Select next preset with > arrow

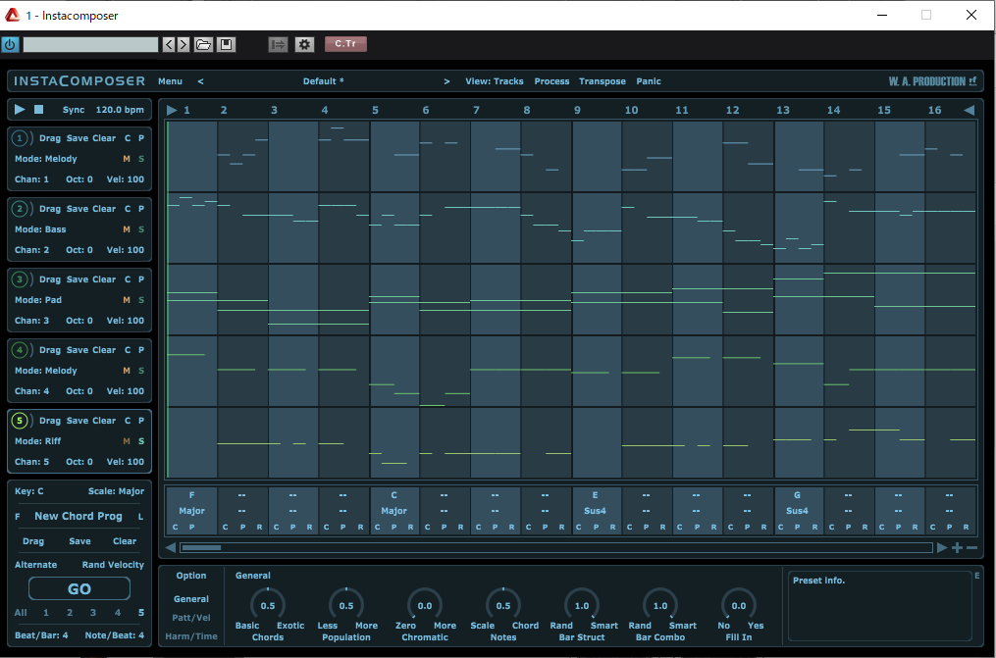tap(446, 81)
